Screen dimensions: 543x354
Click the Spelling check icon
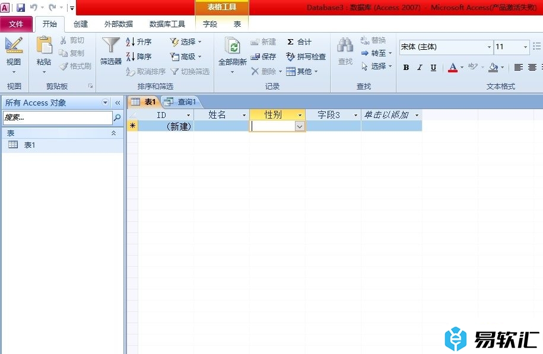tap(291, 57)
